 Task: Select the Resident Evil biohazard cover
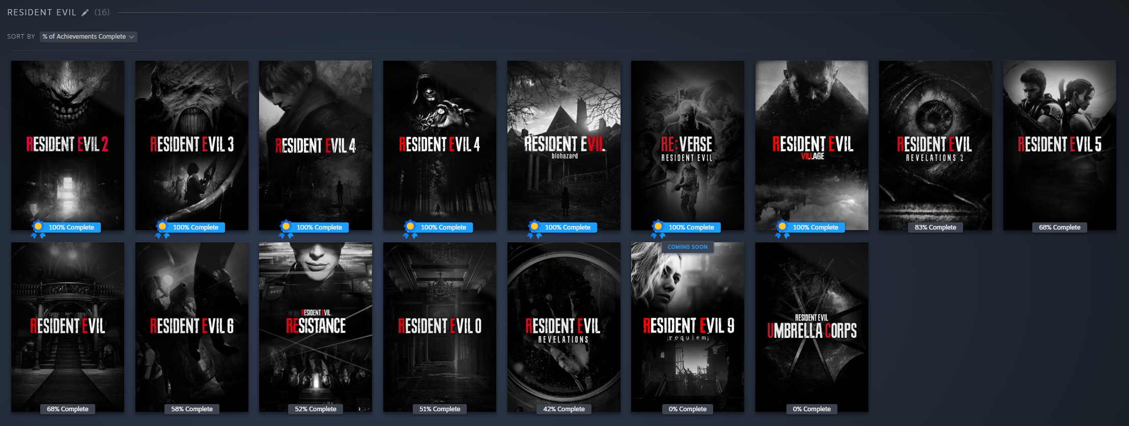(x=564, y=145)
